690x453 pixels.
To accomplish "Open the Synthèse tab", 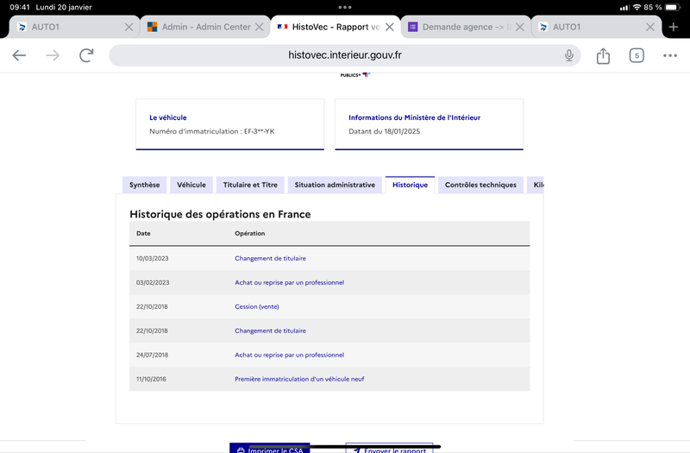I will [x=144, y=185].
